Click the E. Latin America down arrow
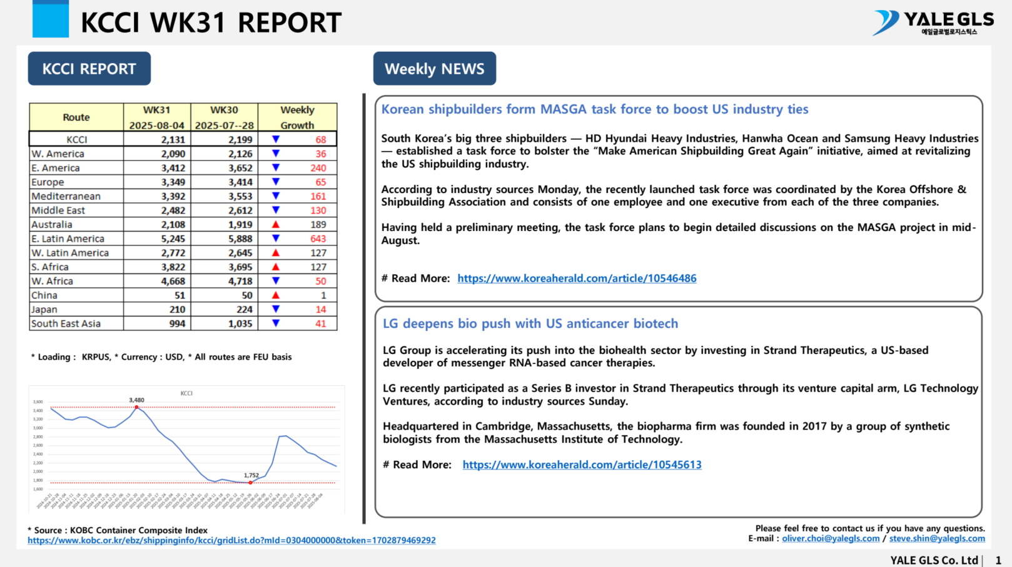The image size is (1012, 567). click(276, 239)
